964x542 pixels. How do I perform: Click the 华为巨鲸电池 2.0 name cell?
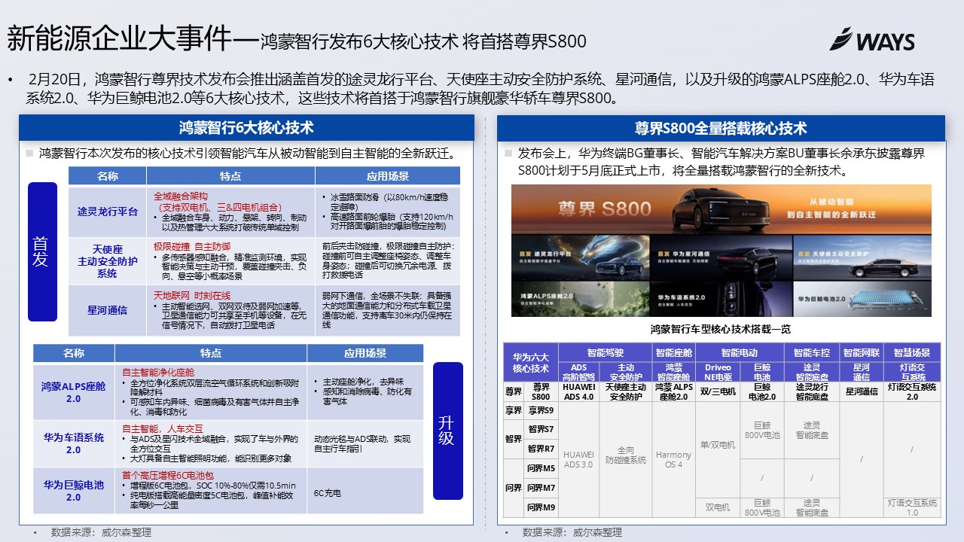tap(73, 491)
